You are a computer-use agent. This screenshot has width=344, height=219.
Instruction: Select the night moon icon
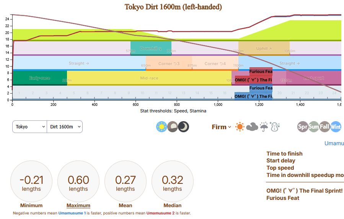(183, 127)
